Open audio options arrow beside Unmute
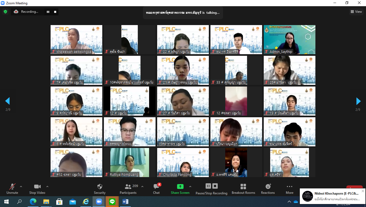This screenshot has width=366, height=207. [21, 187]
